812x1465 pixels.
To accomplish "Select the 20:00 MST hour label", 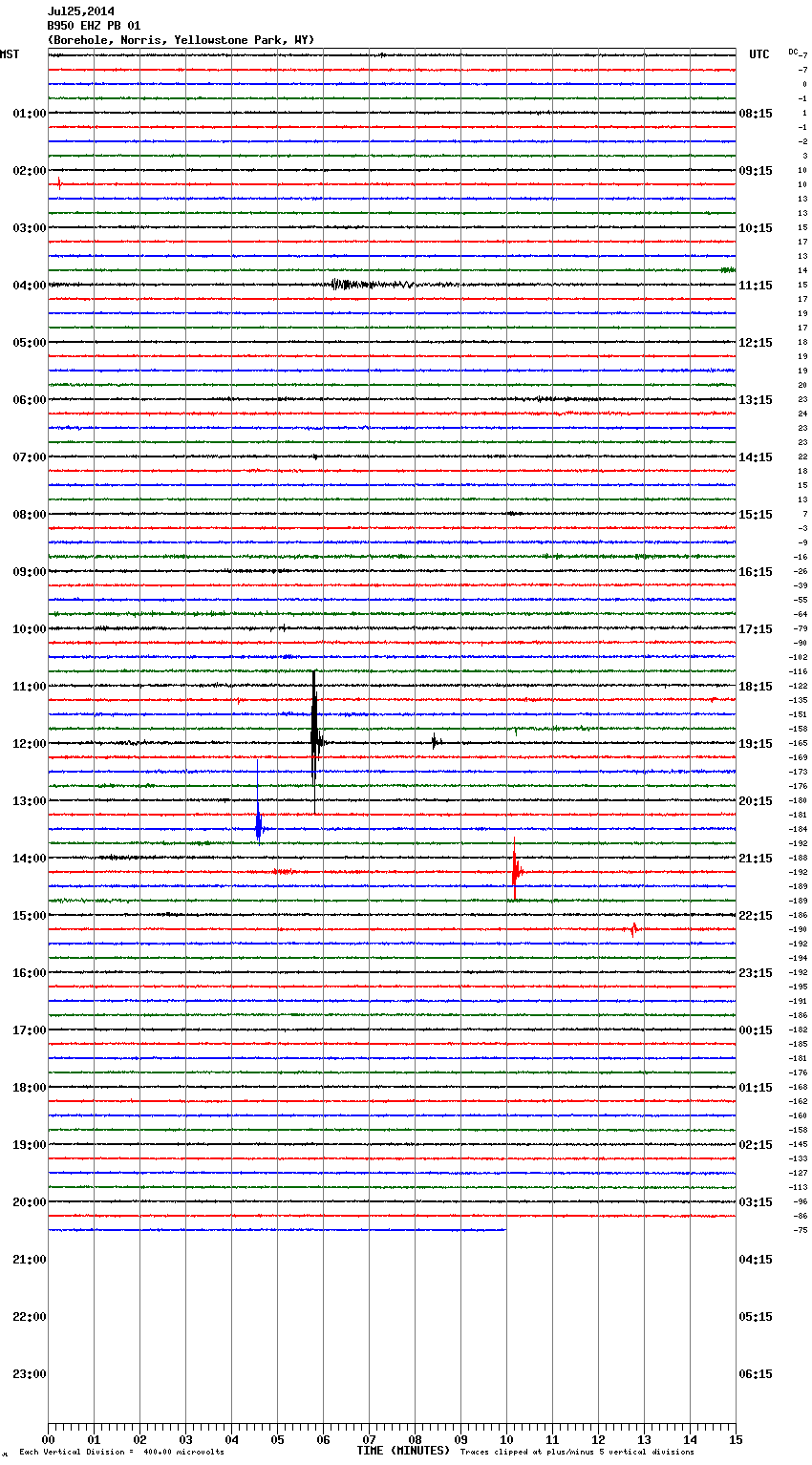I will point(30,1201).
